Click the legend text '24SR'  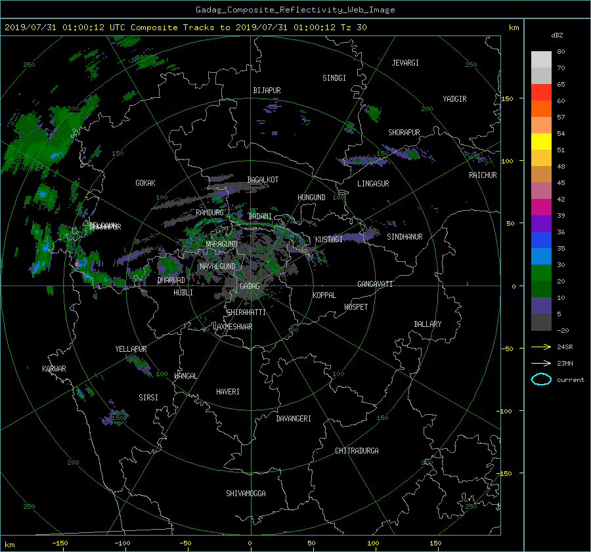click(x=565, y=347)
